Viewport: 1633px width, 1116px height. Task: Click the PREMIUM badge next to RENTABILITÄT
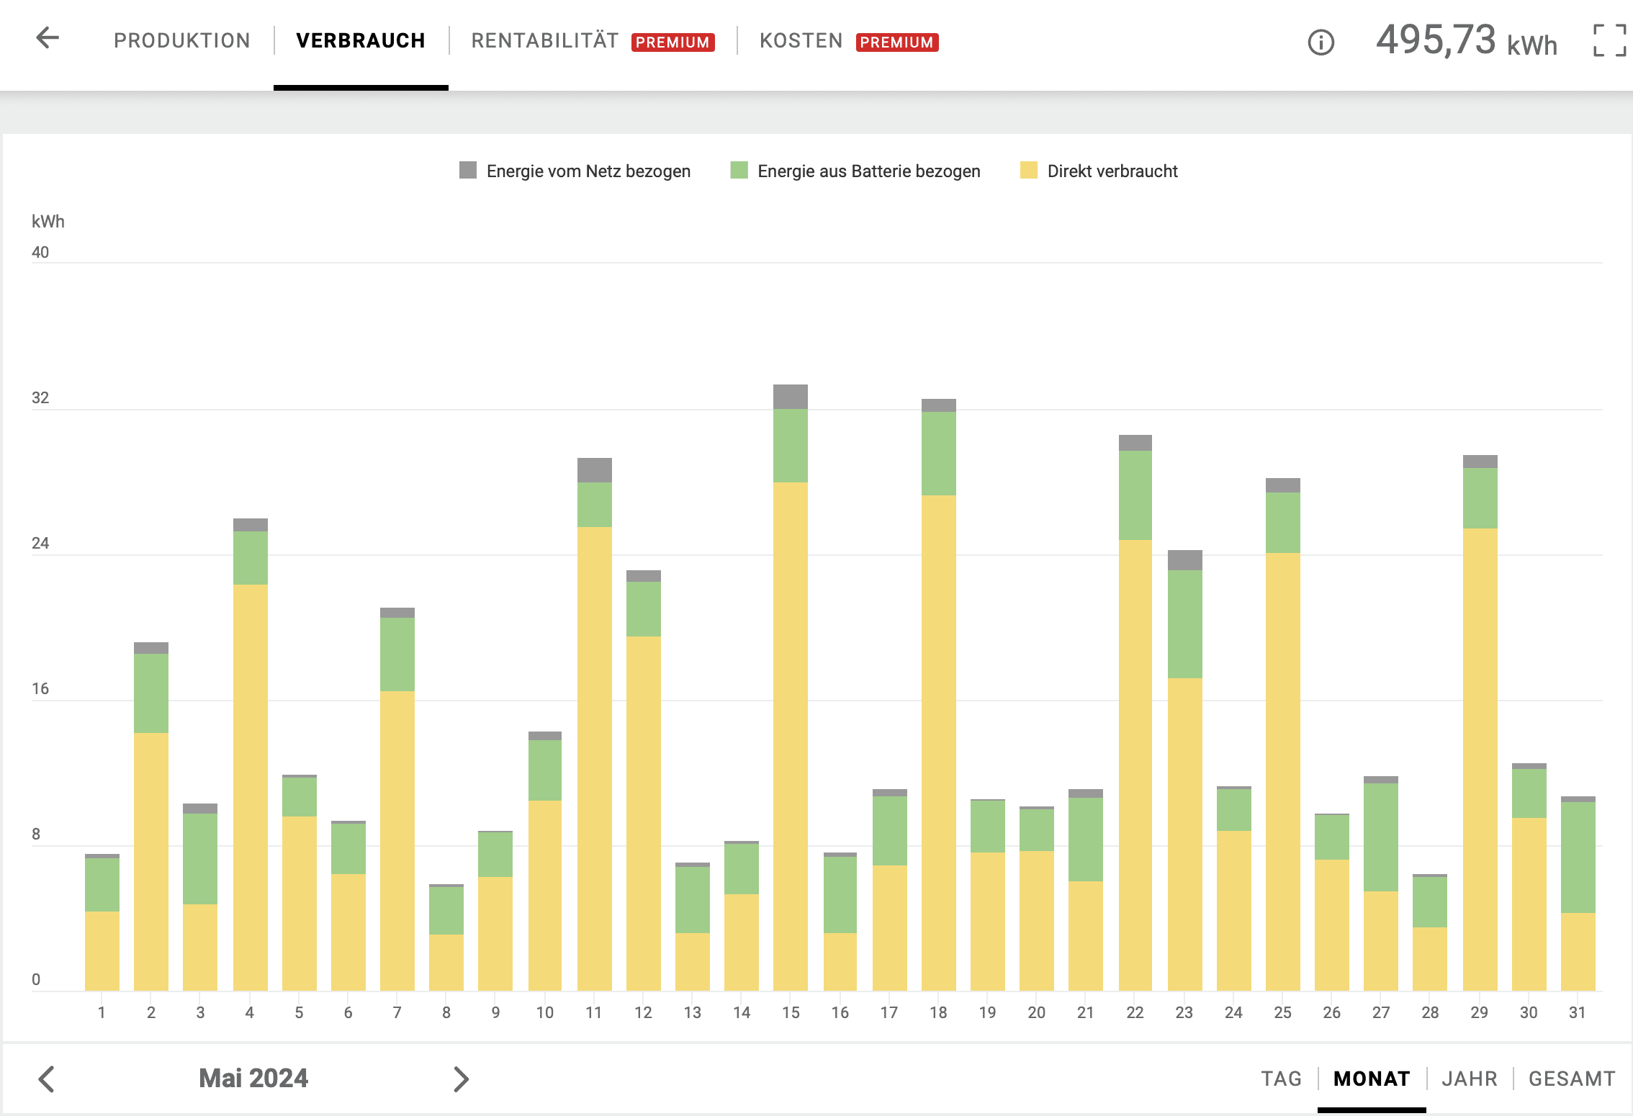click(x=672, y=42)
